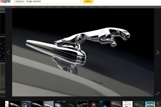
Task: Select the gold-outlined current thumbnail in strip
Action: 82,104
